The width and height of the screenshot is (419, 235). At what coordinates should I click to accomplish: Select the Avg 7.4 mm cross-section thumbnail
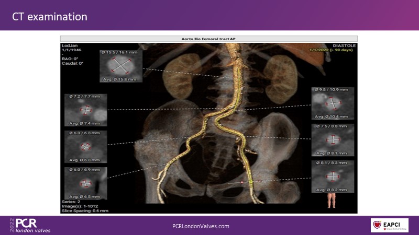[86, 111]
